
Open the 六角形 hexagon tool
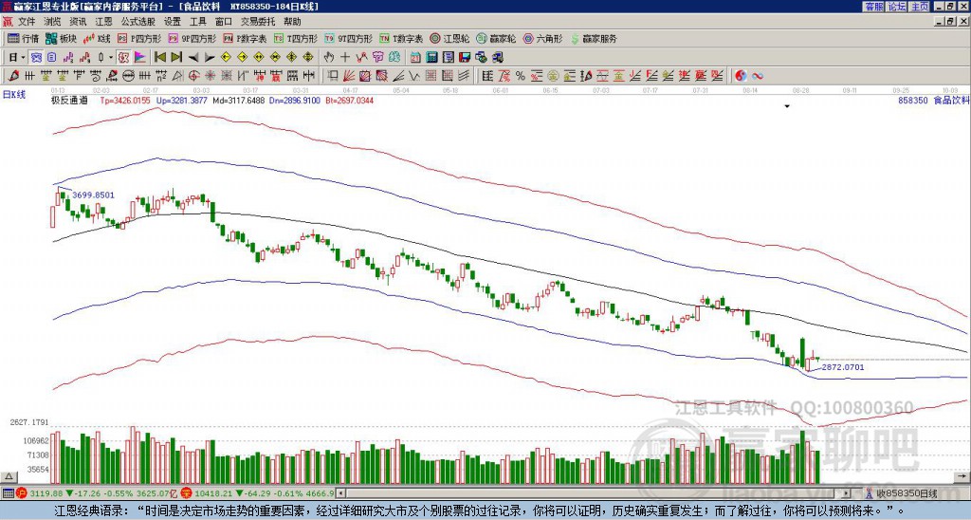click(543, 38)
